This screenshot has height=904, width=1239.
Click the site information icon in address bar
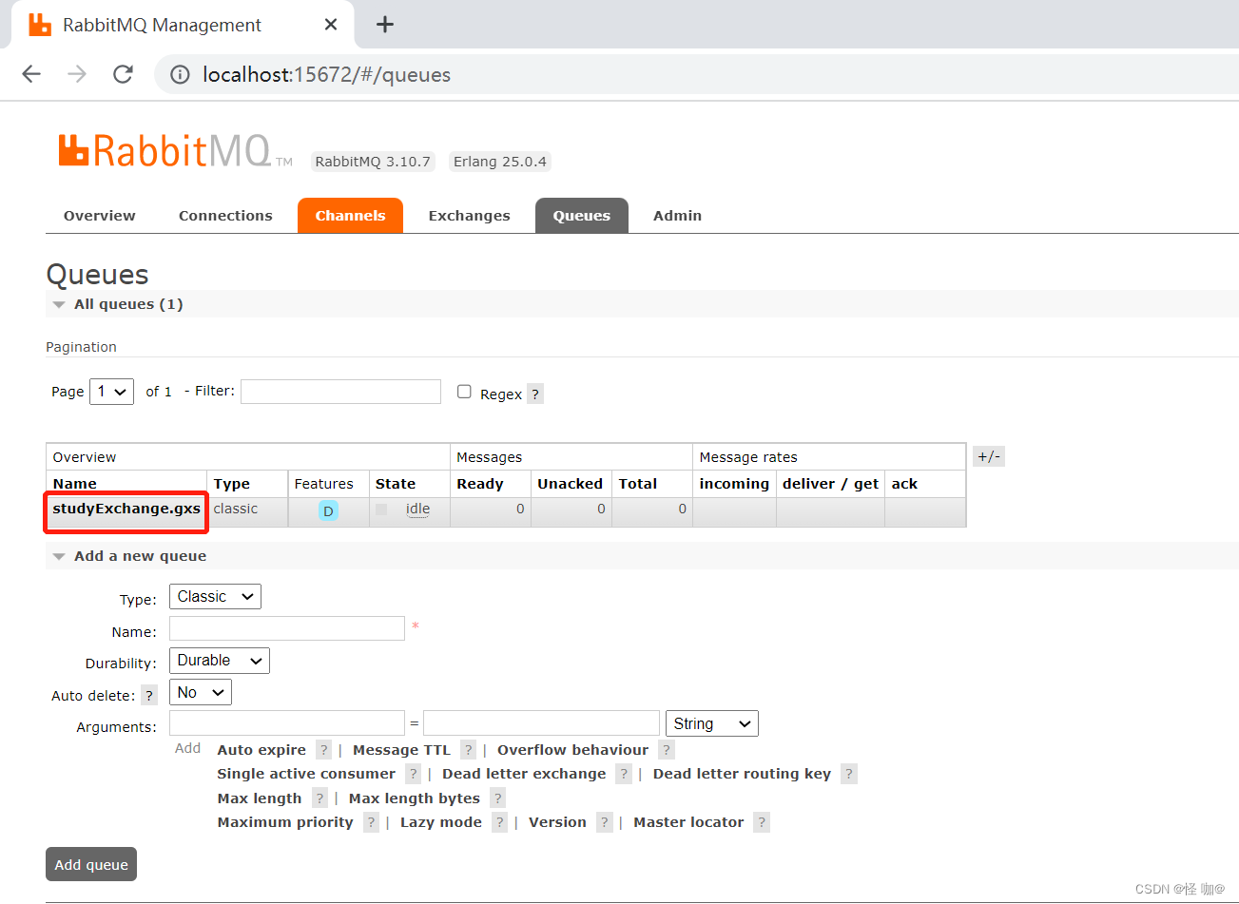pos(180,74)
